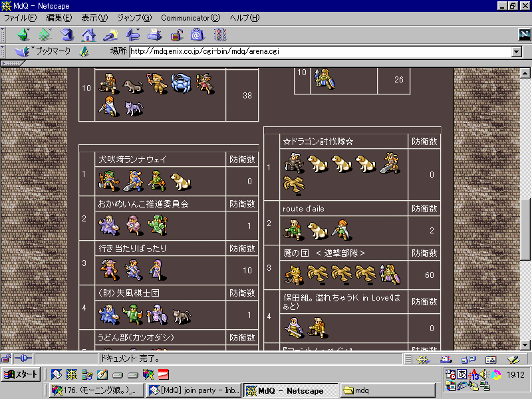Switch to [MdQ] join party Inbox window

[194, 390]
